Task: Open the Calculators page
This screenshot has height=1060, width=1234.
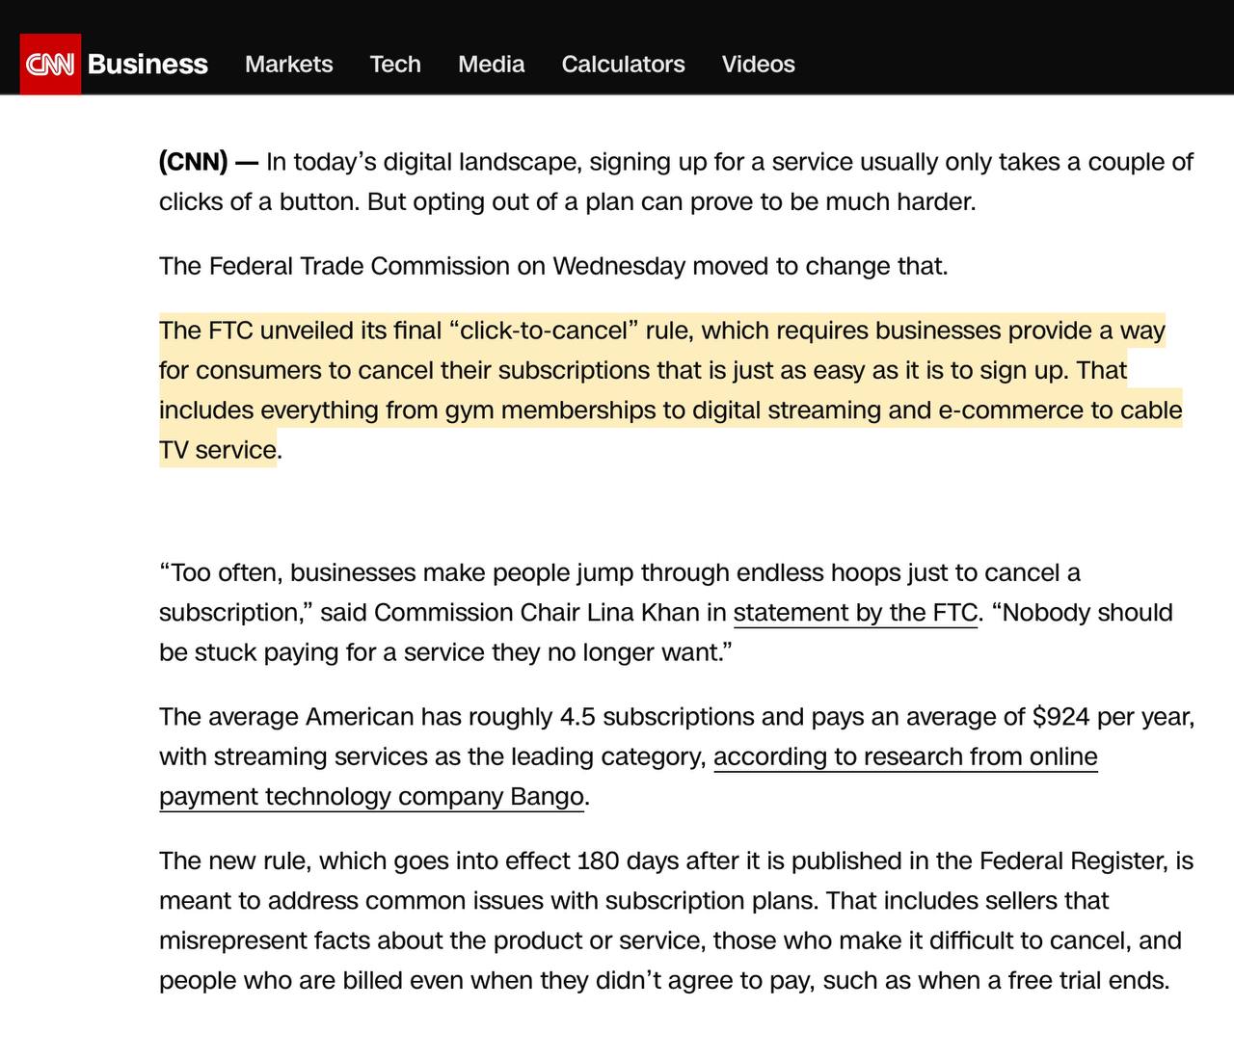Action: pyautogui.click(x=623, y=65)
